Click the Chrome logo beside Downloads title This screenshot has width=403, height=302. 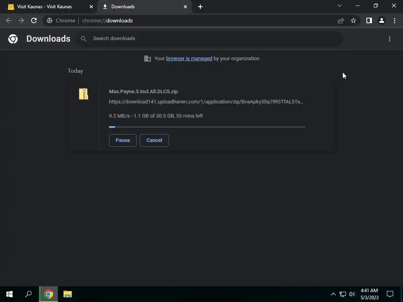point(13,39)
